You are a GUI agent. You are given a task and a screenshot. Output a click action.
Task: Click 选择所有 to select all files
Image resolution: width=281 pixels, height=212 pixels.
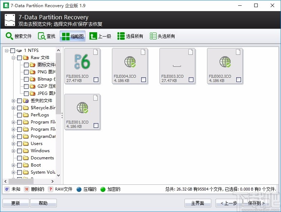[x=130, y=36]
